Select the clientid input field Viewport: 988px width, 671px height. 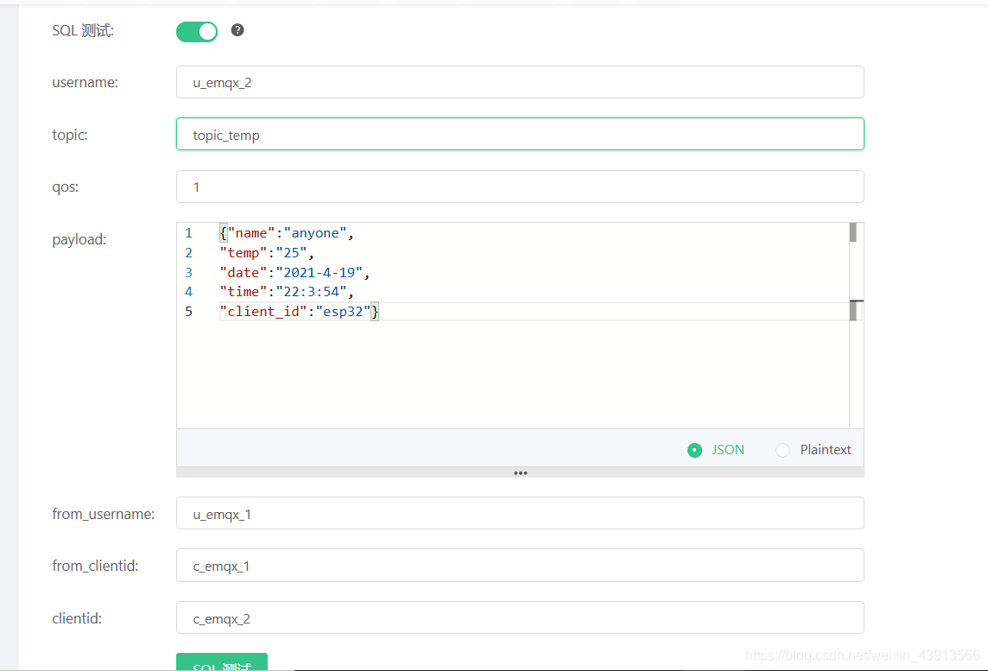click(x=520, y=618)
